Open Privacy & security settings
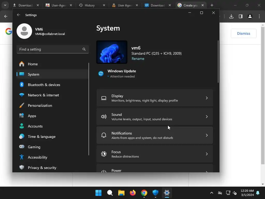The width and height of the screenshot is (265, 199). 52,168
